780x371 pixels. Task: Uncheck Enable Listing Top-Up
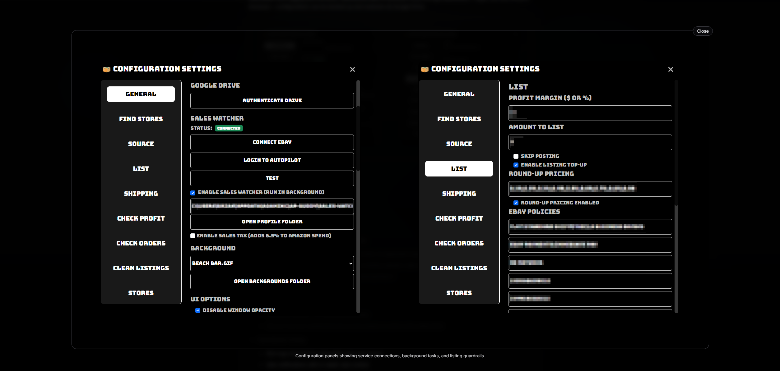516,165
